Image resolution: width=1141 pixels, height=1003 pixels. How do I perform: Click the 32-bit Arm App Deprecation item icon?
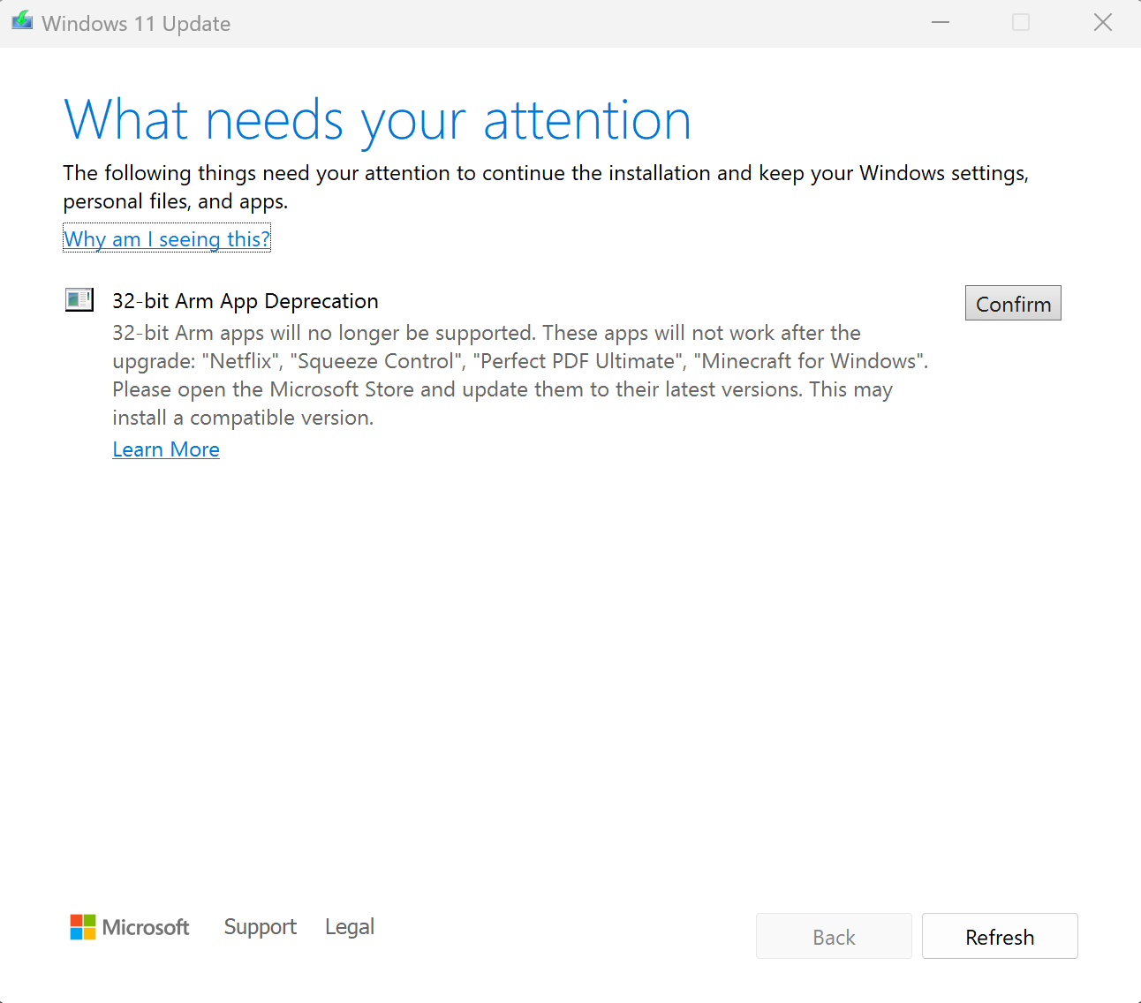click(79, 300)
